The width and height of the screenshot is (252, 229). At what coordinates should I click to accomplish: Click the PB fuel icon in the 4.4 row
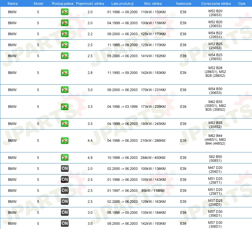point(64,141)
